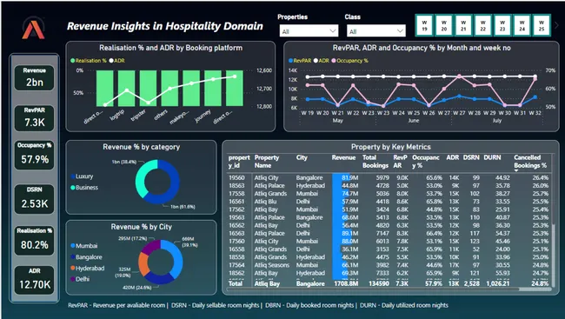This screenshot has height=319, width=565.
Task: Click the ADR 12.70K KPI card
Action: tap(34, 281)
